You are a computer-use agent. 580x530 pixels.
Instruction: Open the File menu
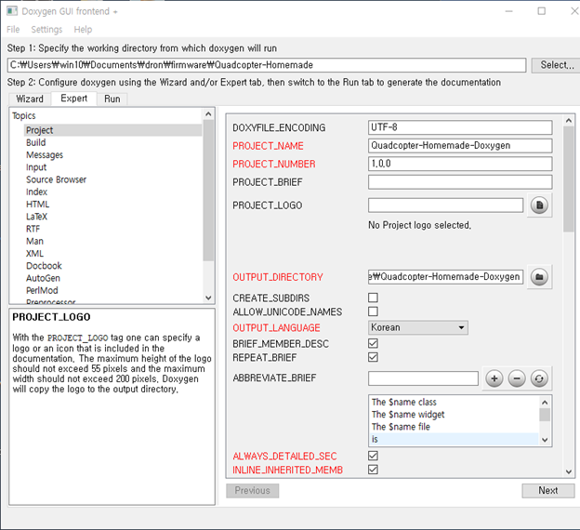[x=13, y=29]
